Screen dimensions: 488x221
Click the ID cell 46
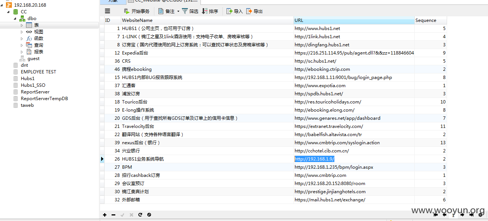[x=113, y=69]
